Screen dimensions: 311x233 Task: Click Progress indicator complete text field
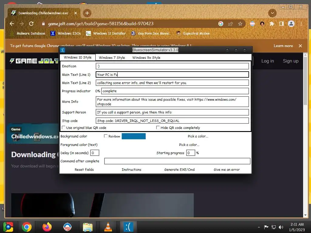175,91
